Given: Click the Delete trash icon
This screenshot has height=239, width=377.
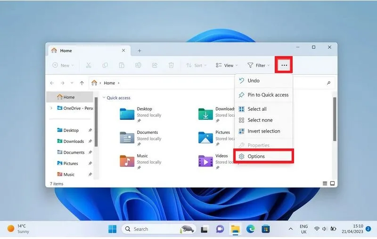Looking at the screenshot, I should pyautogui.click(x=171, y=65).
